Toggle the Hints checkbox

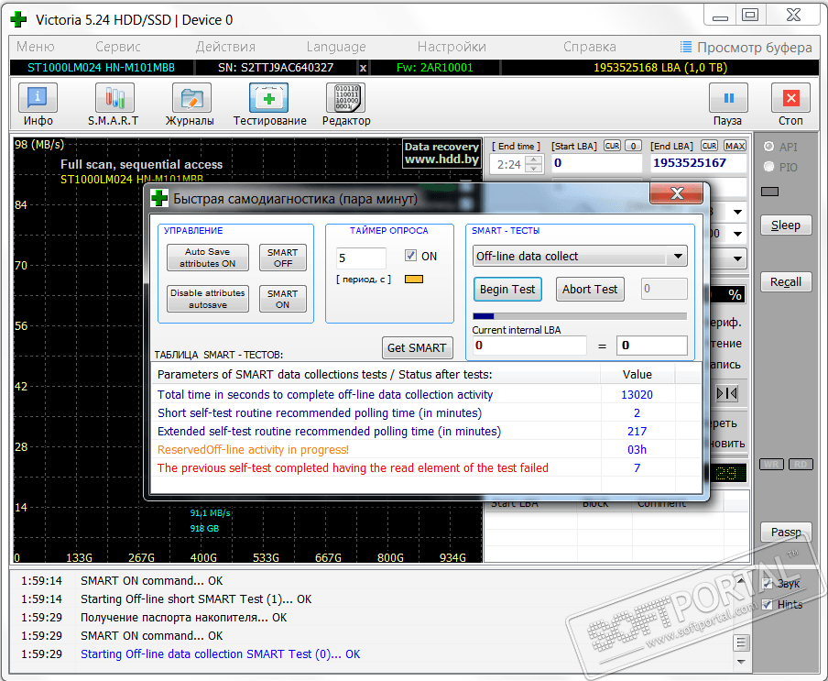[768, 604]
